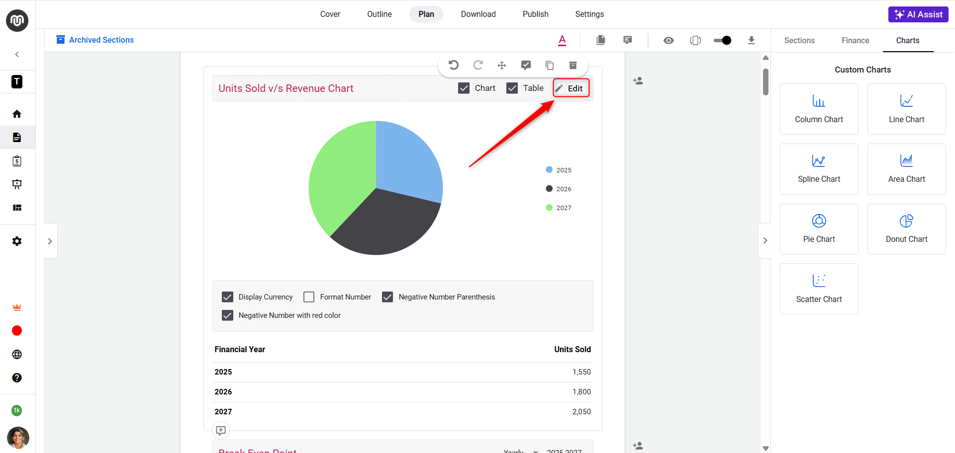
Task: Insert a Spline Chart
Action: coord(819,169)
